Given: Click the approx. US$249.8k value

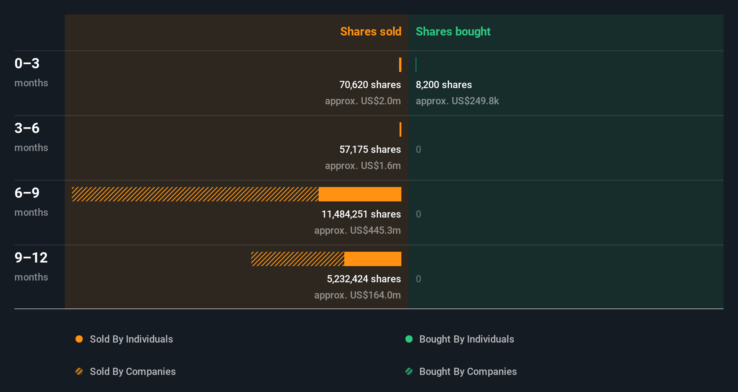Looking at the screenshot, I should (457, 101).
